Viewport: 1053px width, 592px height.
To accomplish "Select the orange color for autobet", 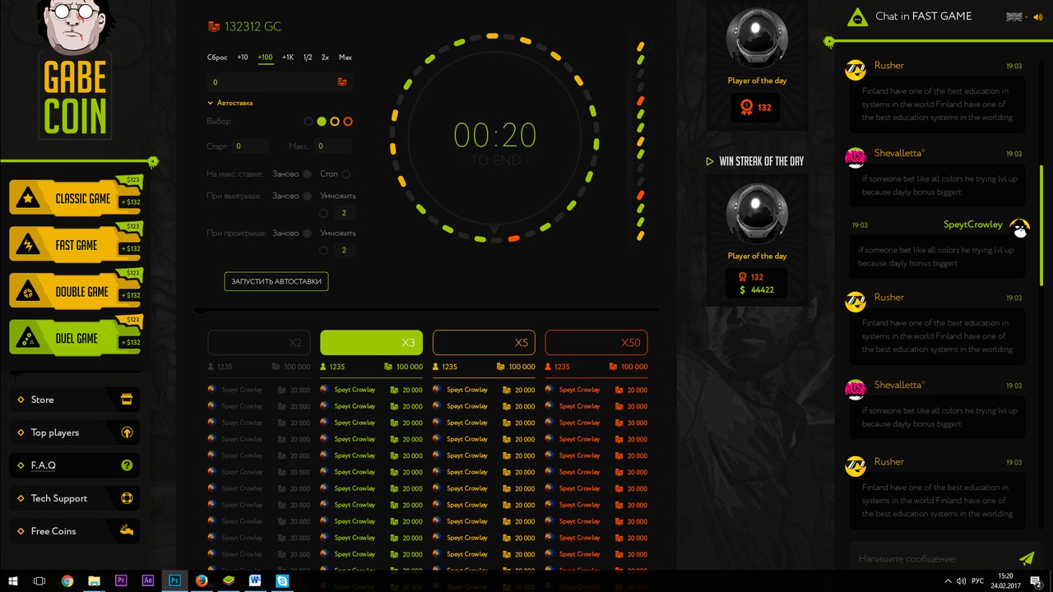I will [348, 122].
